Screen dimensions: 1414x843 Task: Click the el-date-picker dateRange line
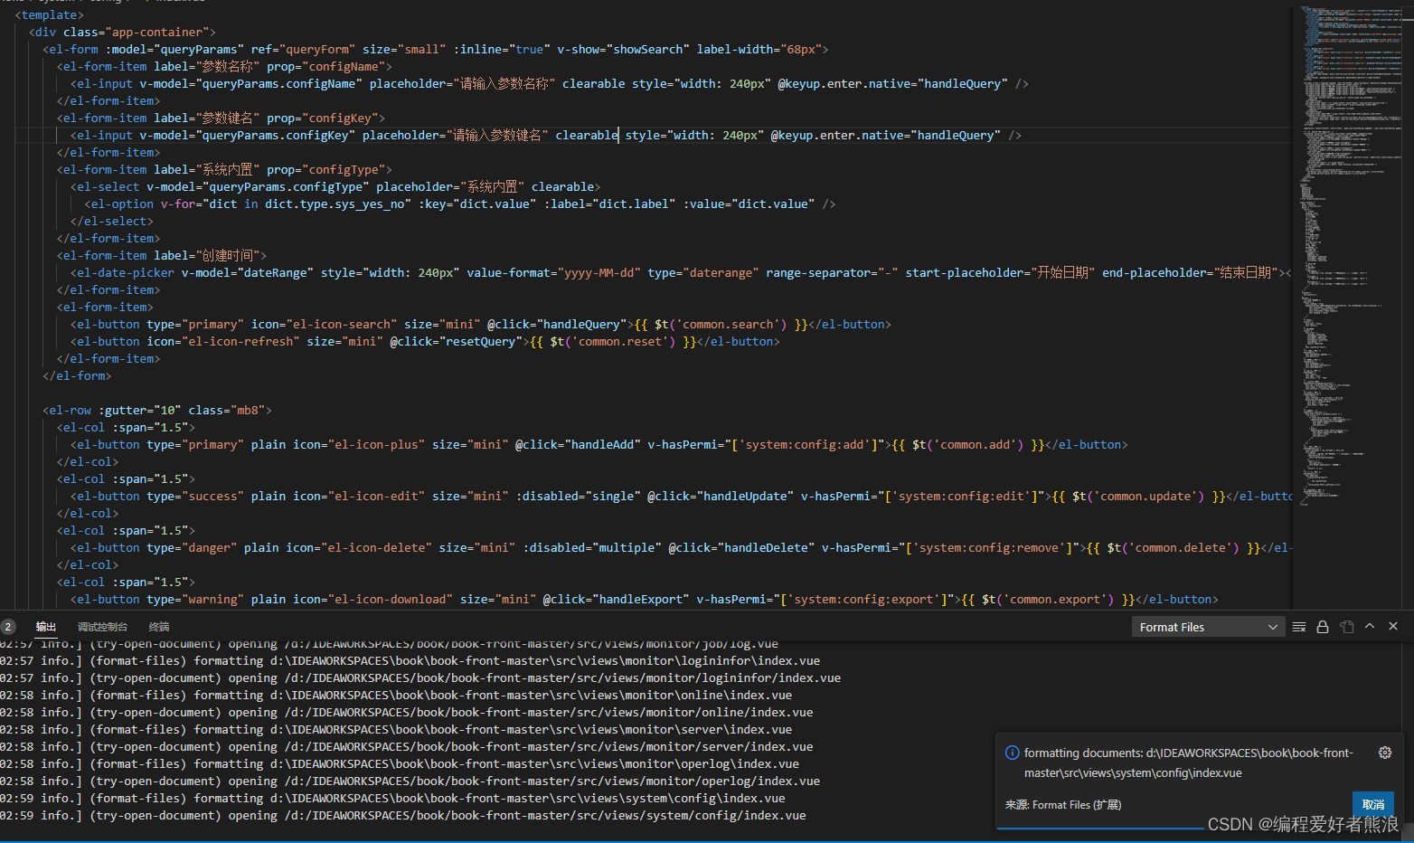point(681,272)
